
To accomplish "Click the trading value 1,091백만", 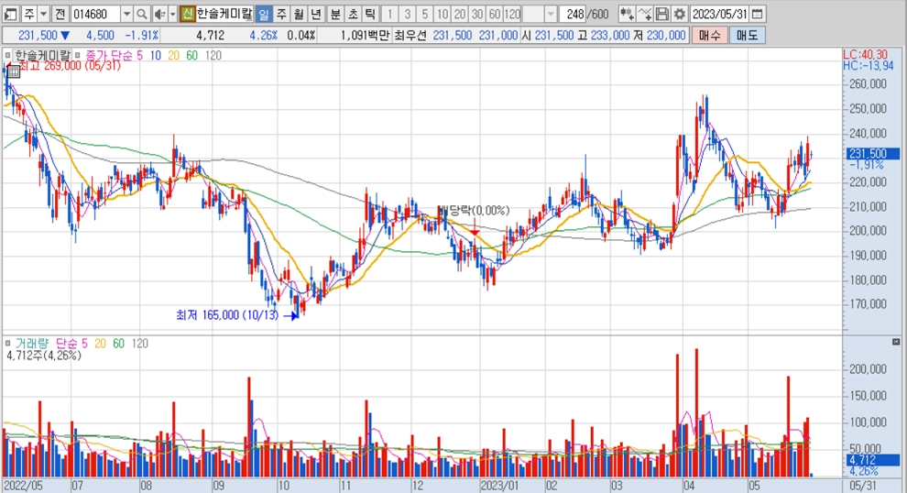I will coord(365,36).
